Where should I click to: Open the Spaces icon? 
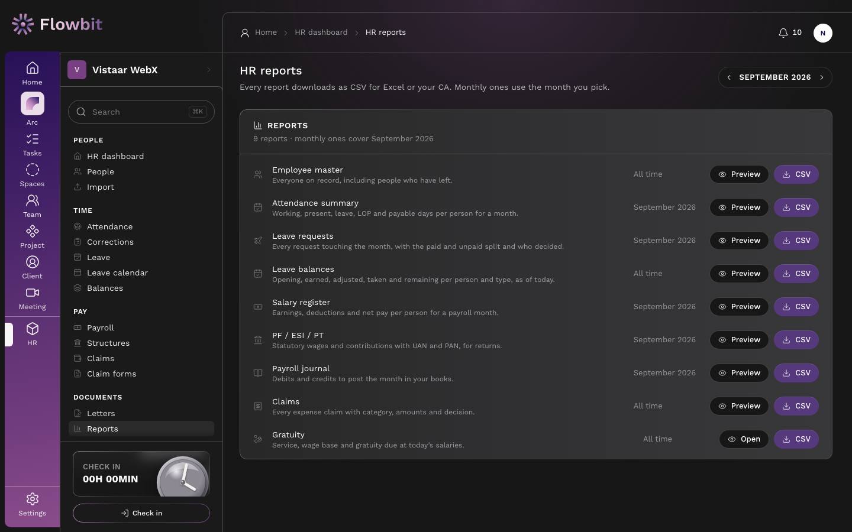[x=32, y=170]
